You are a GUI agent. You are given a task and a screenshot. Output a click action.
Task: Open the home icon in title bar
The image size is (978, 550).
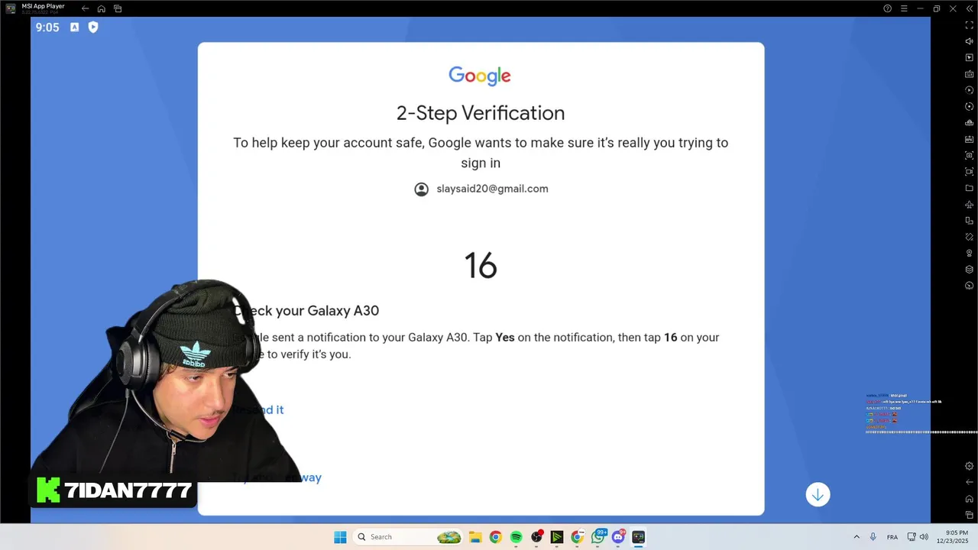click(x=101, y=8)
